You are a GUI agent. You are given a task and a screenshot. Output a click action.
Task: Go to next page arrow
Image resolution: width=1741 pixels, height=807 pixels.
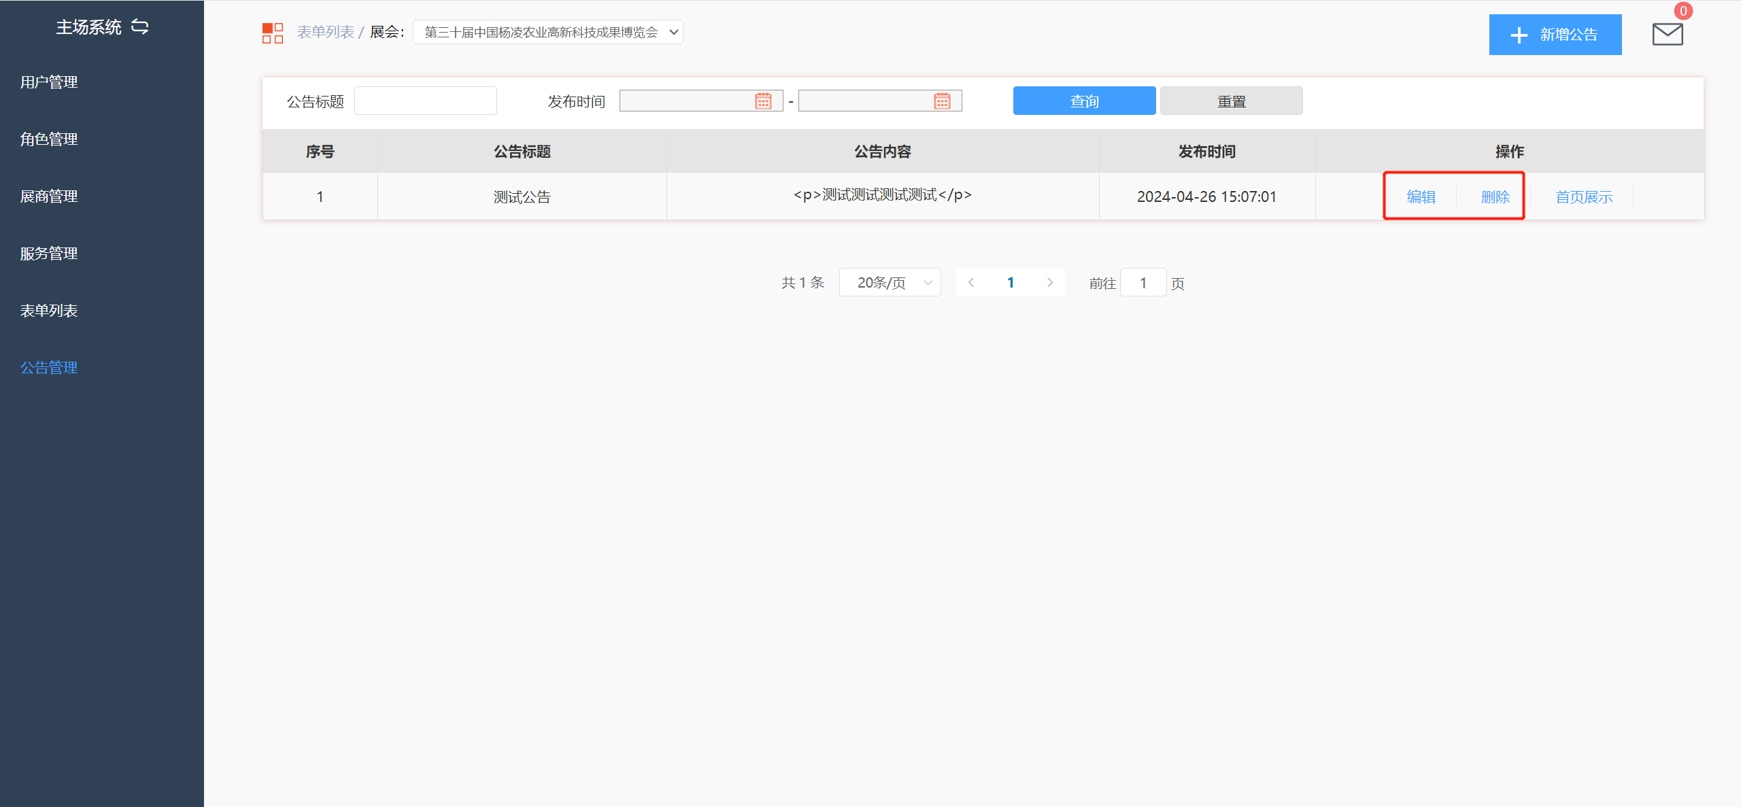point(1050,282)
